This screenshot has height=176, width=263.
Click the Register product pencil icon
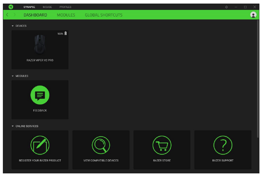tap(40, 145)
